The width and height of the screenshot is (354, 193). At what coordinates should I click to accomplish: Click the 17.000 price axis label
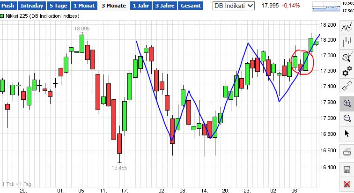tap(328, 118)
